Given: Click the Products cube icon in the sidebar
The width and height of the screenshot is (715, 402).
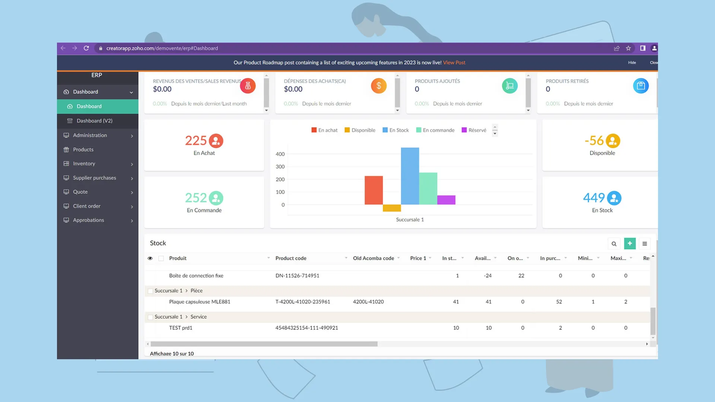Looking at the screenshot, I should (66, 149).
